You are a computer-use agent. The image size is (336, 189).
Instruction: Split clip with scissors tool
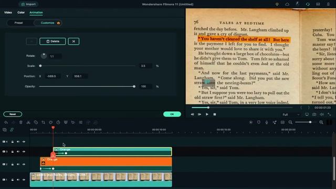point(28,122)
